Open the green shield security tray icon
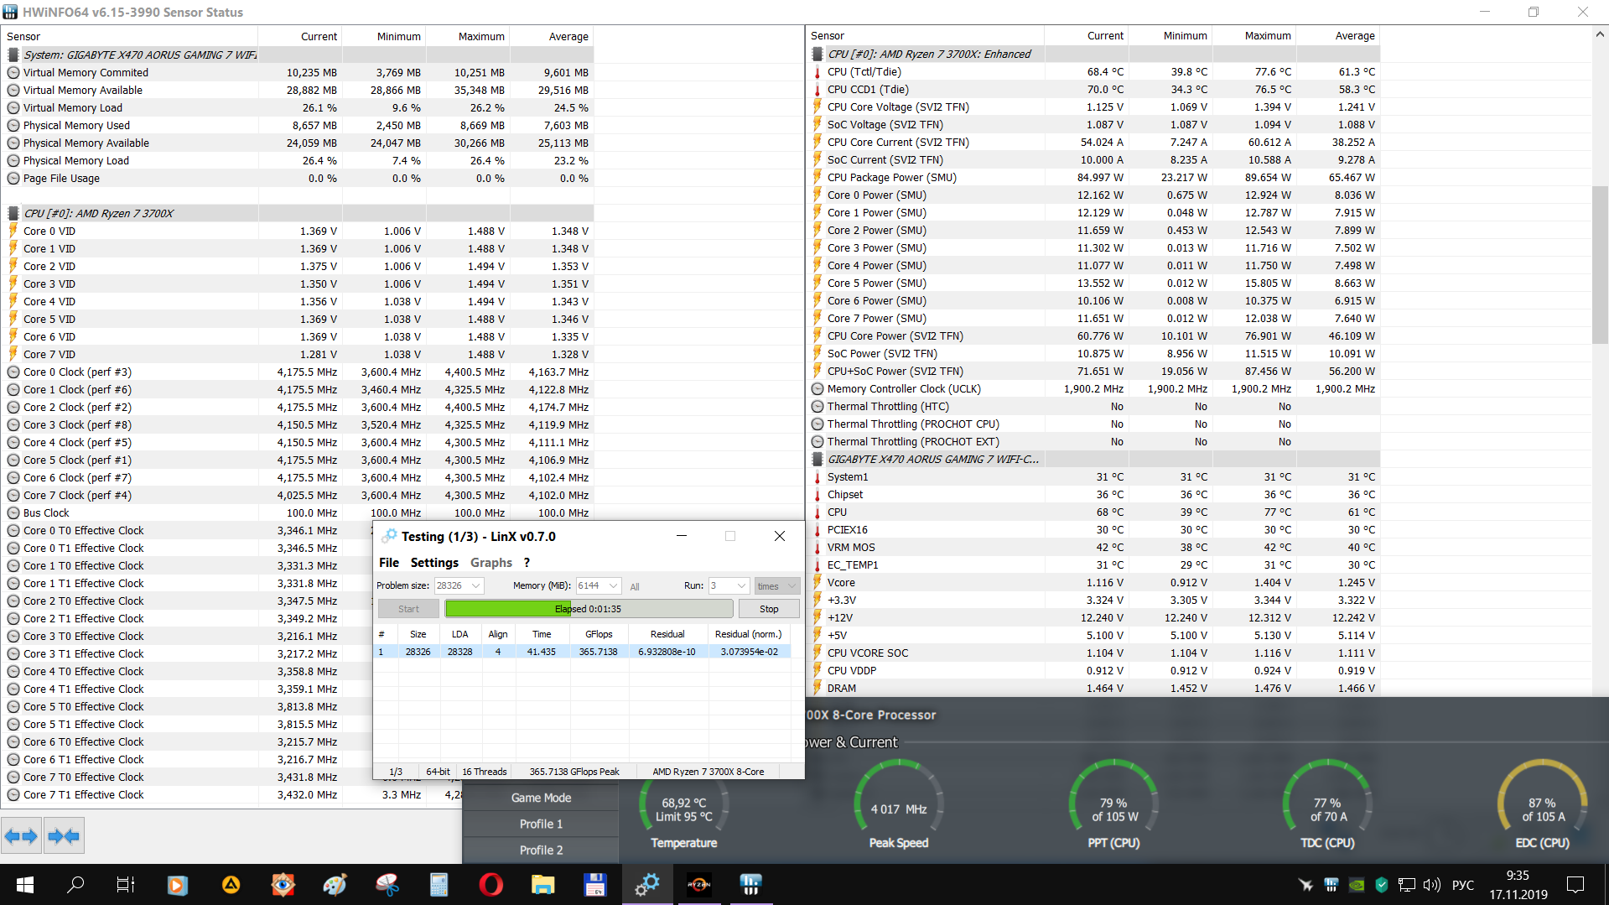1609x905 pixels. [x=1382, y=884]
